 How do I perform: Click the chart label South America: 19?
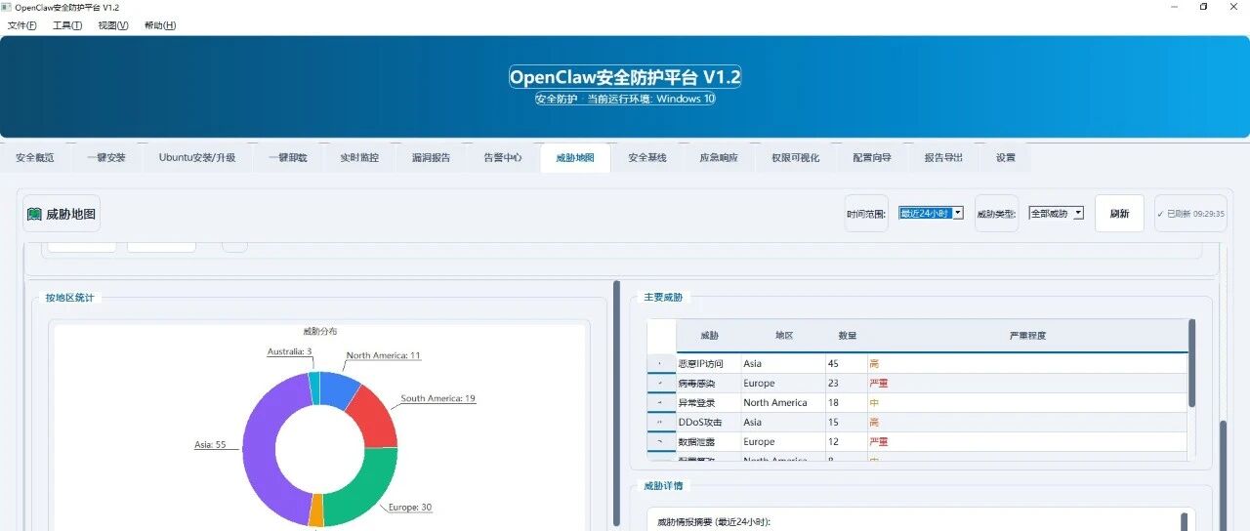click(x=438, y=399)
